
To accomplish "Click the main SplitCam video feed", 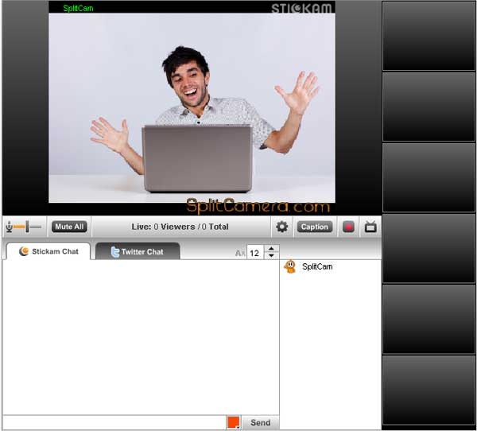I will point(192,108).
